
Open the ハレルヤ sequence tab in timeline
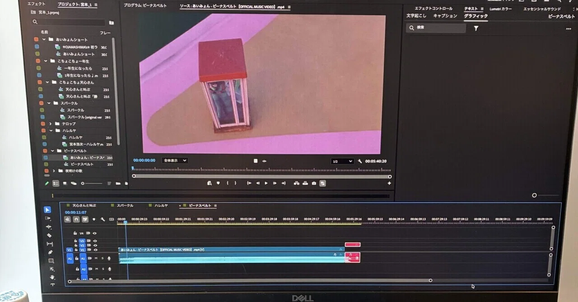click(x=161, y=206)
